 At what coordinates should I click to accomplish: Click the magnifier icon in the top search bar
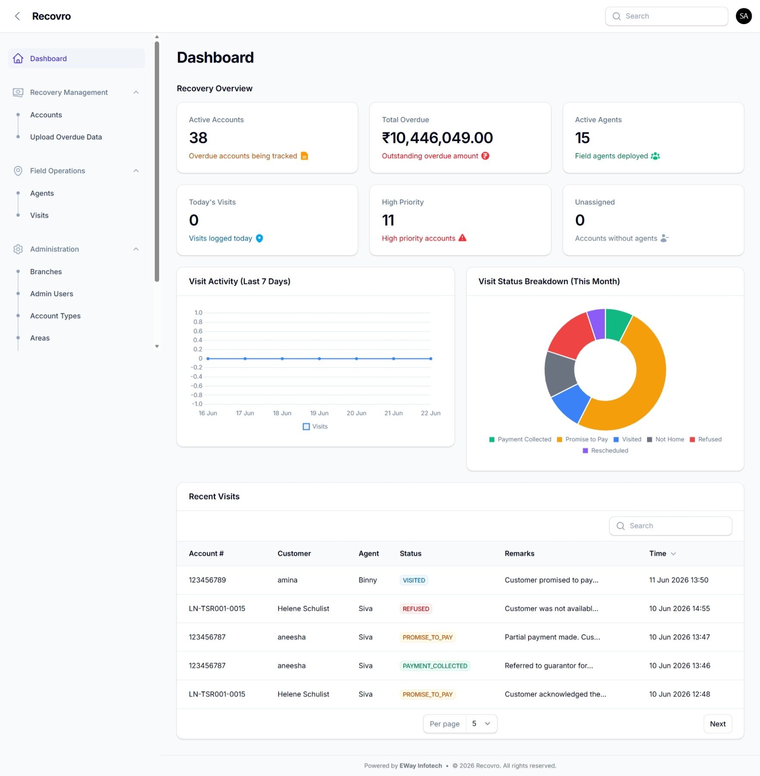[x=617, y=16]
